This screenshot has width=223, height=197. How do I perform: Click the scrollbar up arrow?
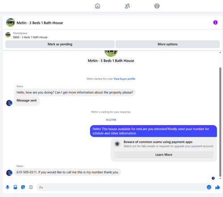pos(220,53)
